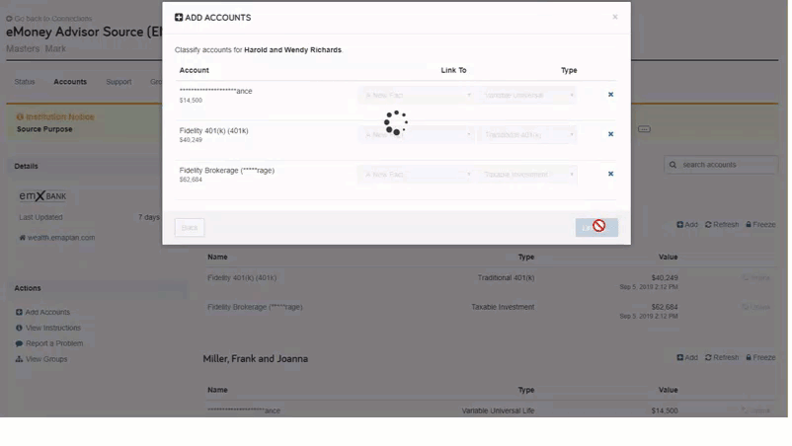Screen dimensions: 792x446
Task: Click the plus icon beside ADD ACCOUNTS title
Action: click(179, 17)
